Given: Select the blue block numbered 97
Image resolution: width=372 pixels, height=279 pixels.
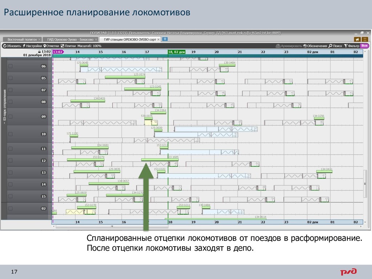Looking at the screenshot, I should click(216, 129).
